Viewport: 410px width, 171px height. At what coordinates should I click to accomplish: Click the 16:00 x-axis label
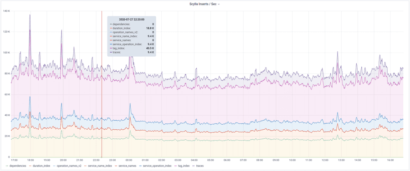tap(391, 160)
